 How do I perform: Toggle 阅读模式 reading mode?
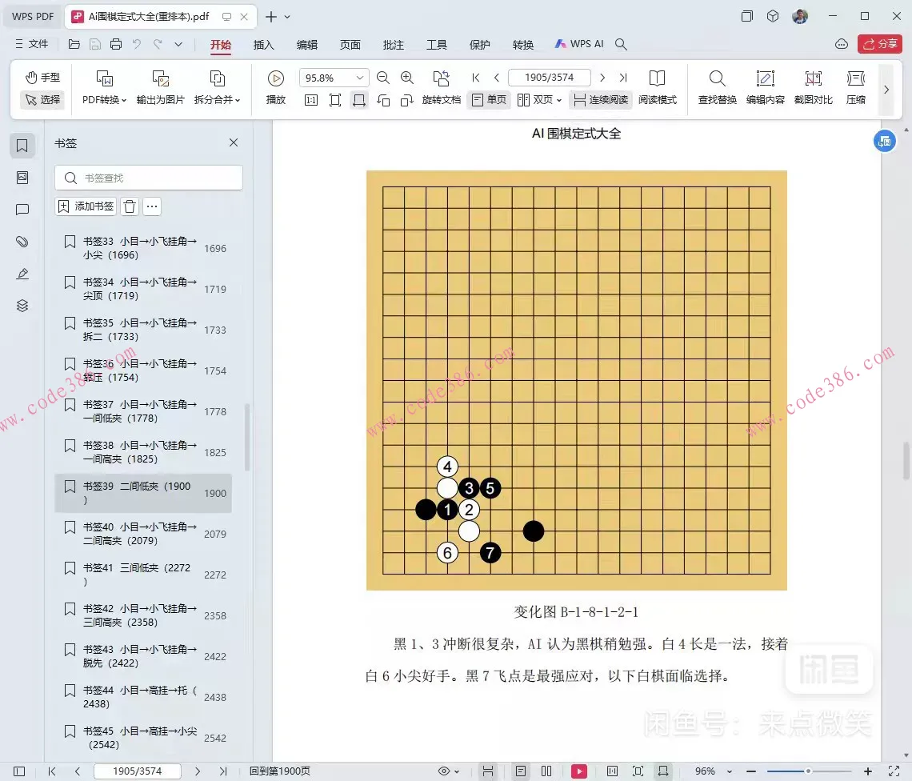pyautogui.click(x=658, y=100)
